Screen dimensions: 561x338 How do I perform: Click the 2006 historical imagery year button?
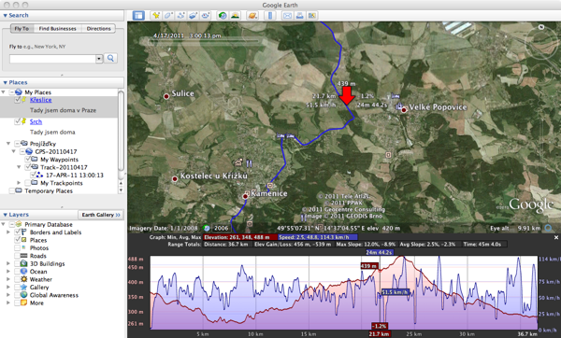click(x=221, y=228)
